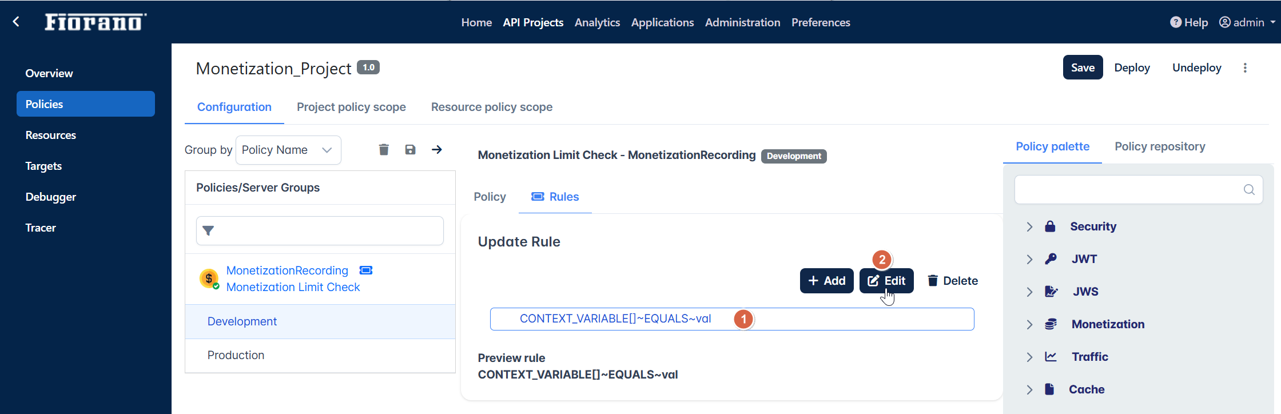This screenshot has height=414, width=1281.
Task: Click the Edit rule button
Action: click(x=886, y=281)
